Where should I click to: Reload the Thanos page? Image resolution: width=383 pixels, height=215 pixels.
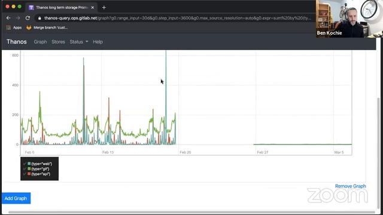point(28,18)
